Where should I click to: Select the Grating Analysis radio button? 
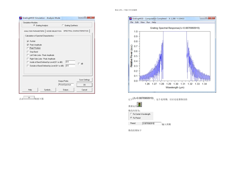[x=34, y=25]
